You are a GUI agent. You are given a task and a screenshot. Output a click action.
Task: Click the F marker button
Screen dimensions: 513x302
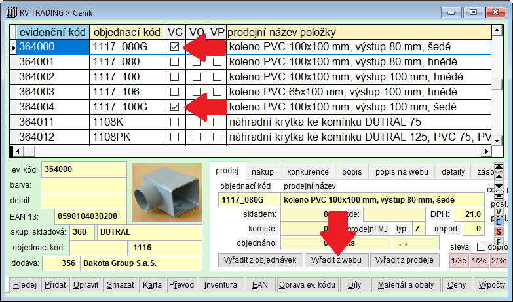tap(499, 243)
